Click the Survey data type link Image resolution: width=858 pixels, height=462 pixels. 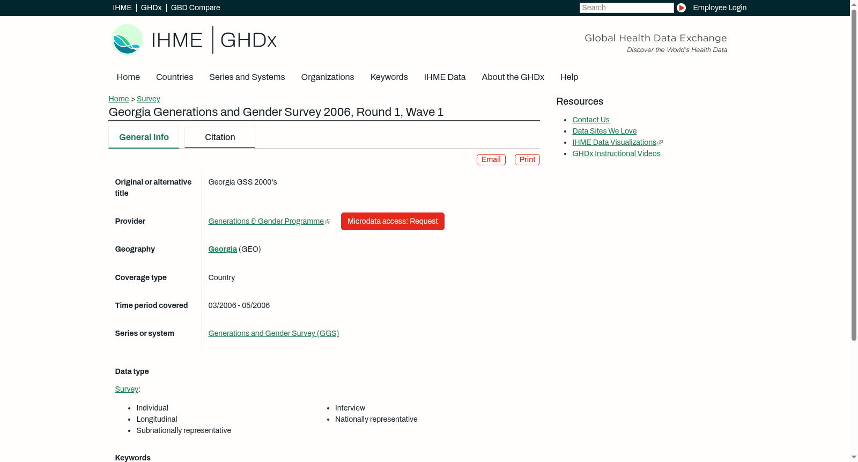pyautogui.click(x=127, y=389)
